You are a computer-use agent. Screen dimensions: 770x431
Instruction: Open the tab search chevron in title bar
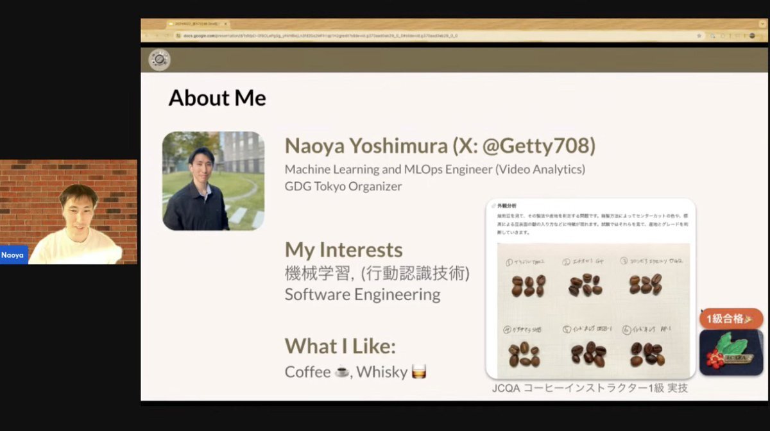coord(761,24)
